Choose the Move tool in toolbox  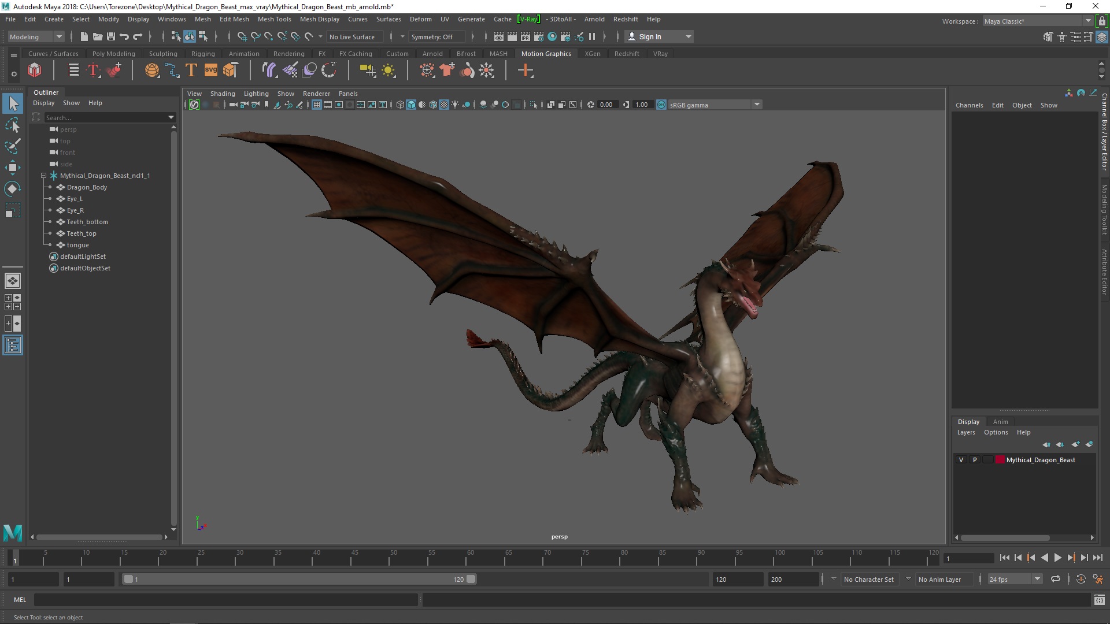coord(13,168)
